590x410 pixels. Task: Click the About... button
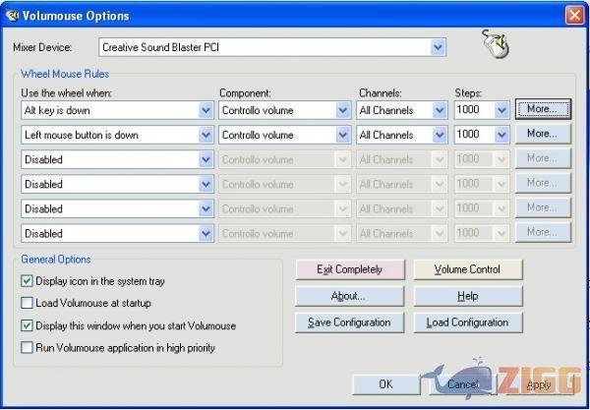350,296
